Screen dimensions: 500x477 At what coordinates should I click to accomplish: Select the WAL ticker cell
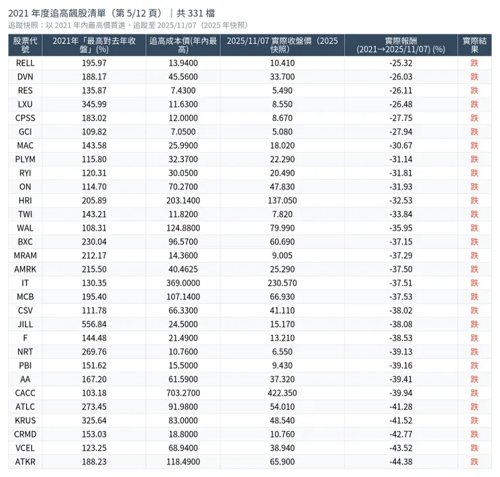click(x=25, y=228)
